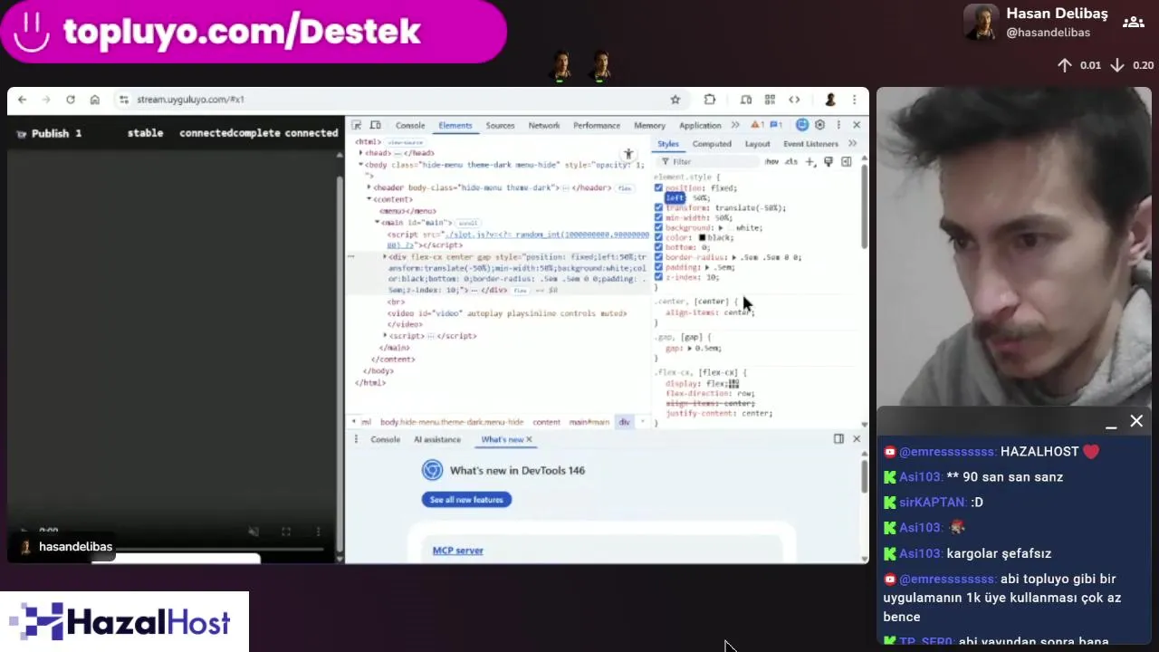Toggle computed styles sidebar icon

point(847,162)
